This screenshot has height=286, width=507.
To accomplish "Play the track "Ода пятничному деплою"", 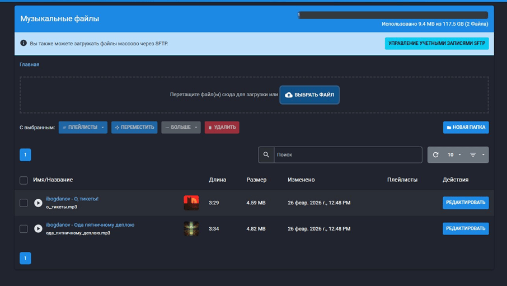I will pos(38,229).
